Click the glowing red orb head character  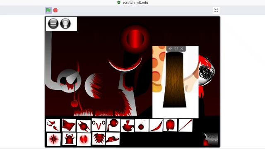[x=135, y=39]
